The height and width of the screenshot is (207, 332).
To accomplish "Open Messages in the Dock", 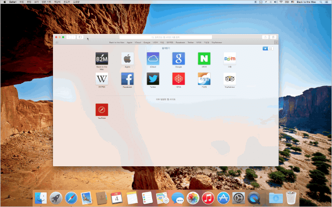I will (177, 198).
